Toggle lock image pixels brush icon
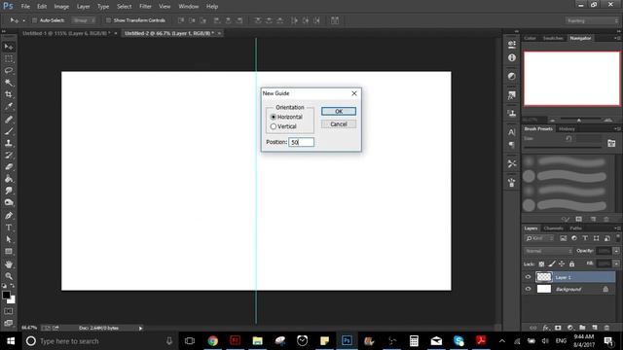This screenshot has width=623, height=350. [x=552, y=263]
